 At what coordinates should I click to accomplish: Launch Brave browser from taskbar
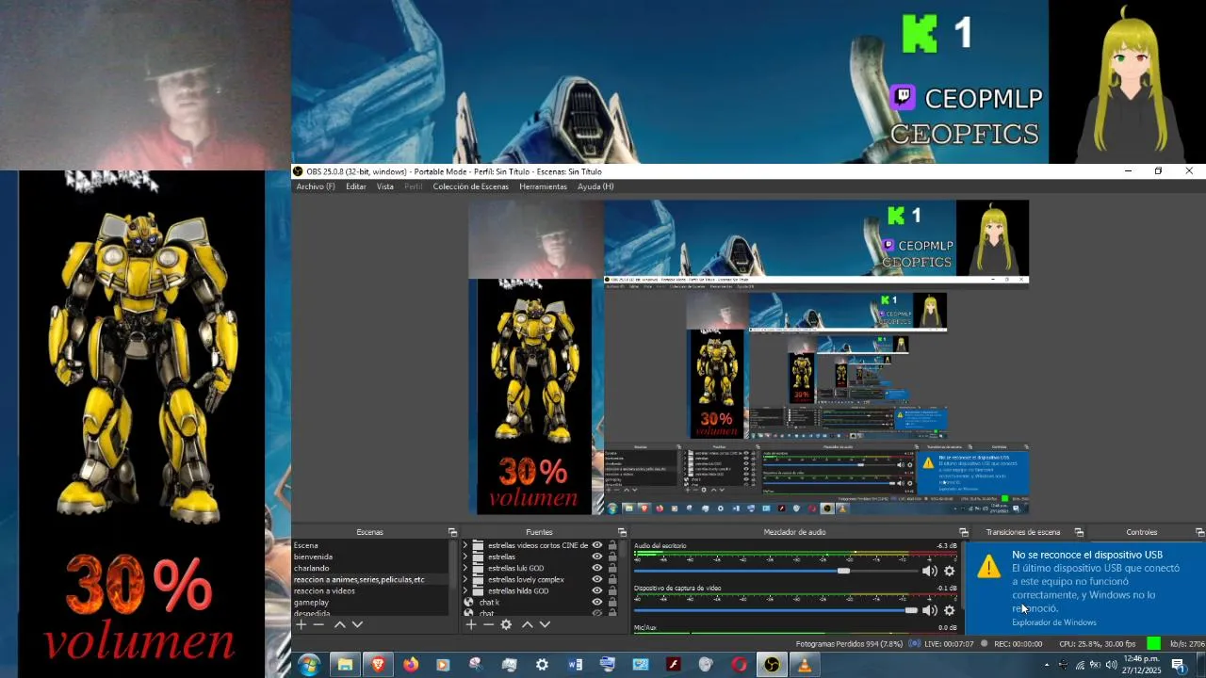click(378, 665)
